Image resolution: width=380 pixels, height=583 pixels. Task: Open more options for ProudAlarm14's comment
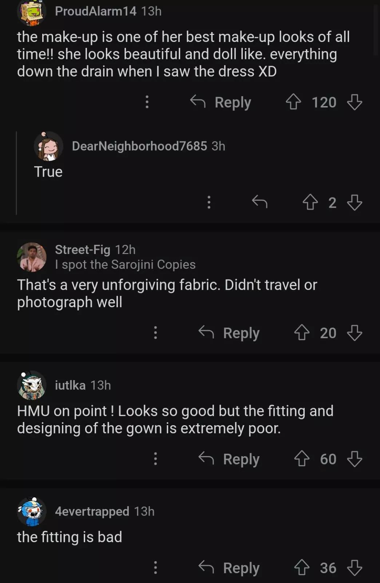147,102
